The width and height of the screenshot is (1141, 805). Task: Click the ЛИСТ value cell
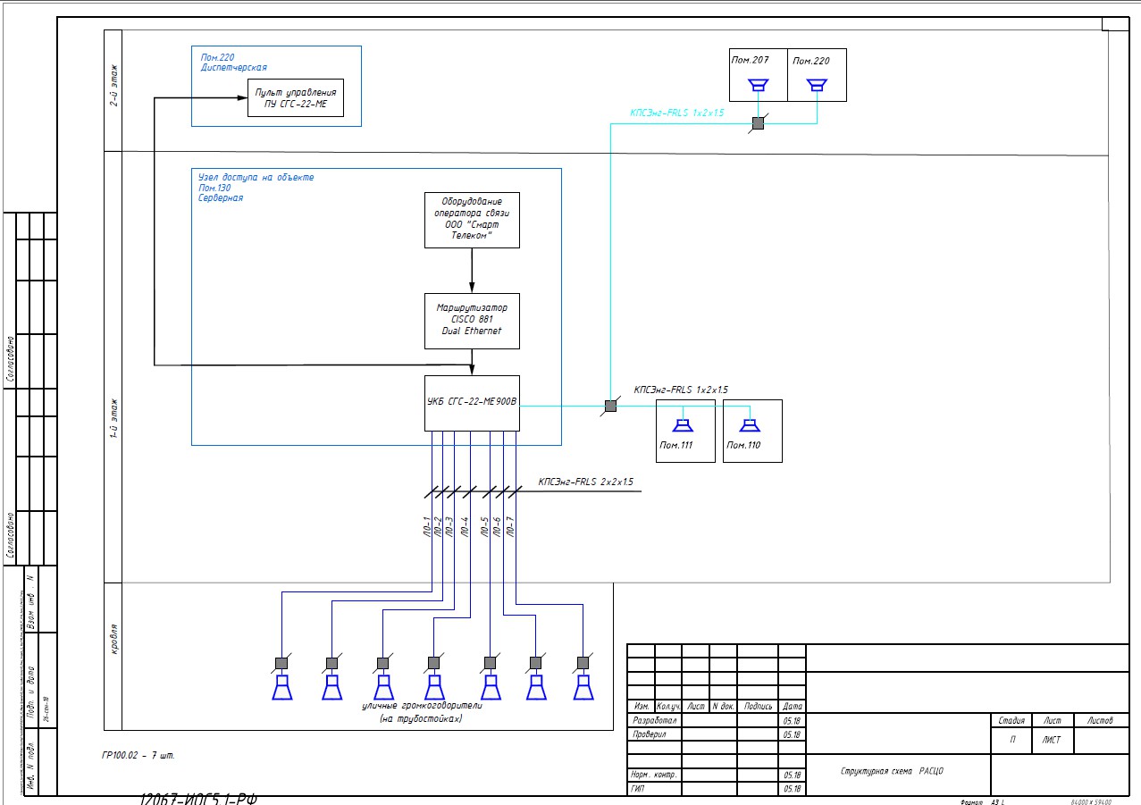(x=1053, y=741)
